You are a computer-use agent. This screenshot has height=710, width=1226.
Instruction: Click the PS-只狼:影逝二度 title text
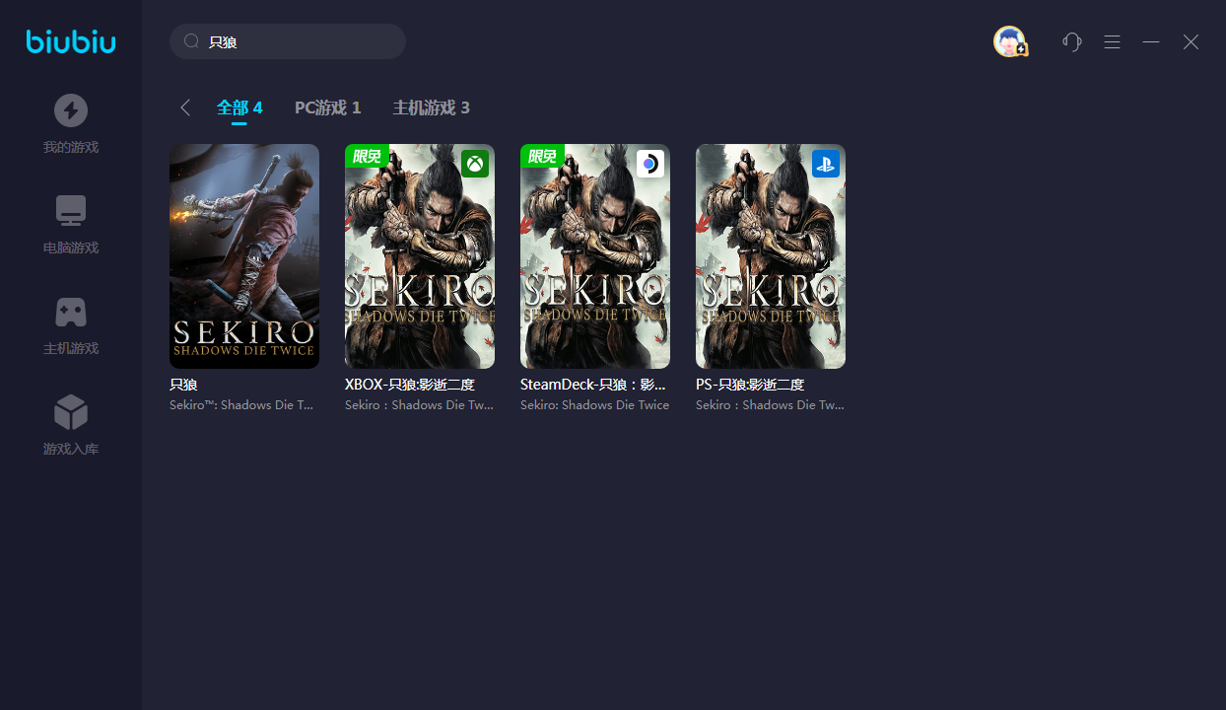pyautogui.click(x=750, y=385)
